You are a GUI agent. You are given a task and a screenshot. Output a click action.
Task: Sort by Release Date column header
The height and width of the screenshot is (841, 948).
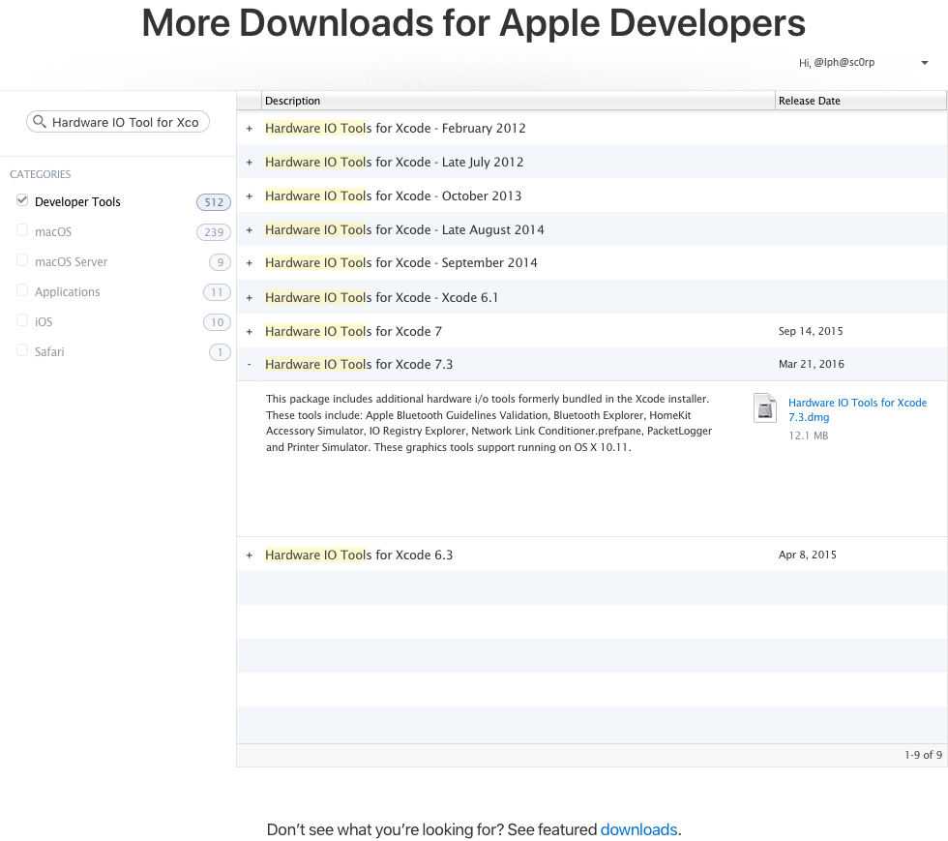click(x=860, y=101)
